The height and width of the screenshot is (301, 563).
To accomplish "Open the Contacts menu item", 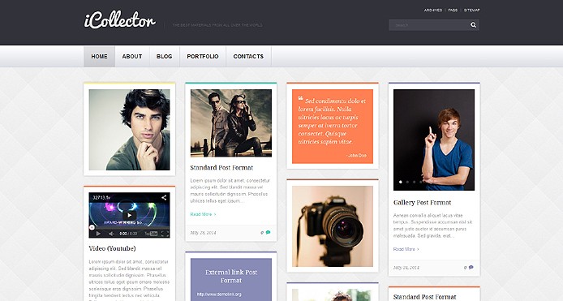I will click(248, 57).
